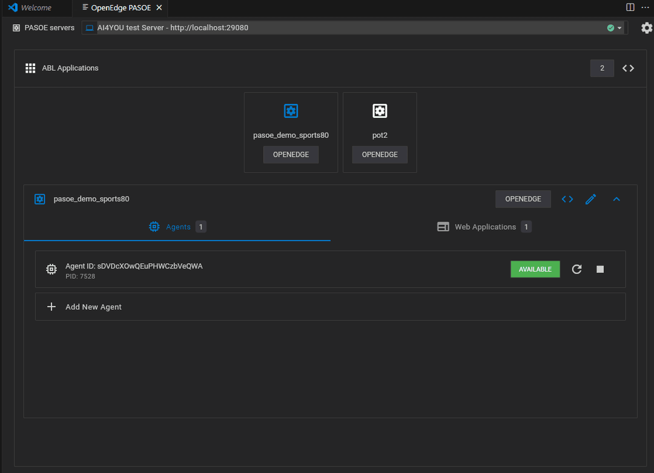
Task: Click the Agents count badge
Action: 200,227
